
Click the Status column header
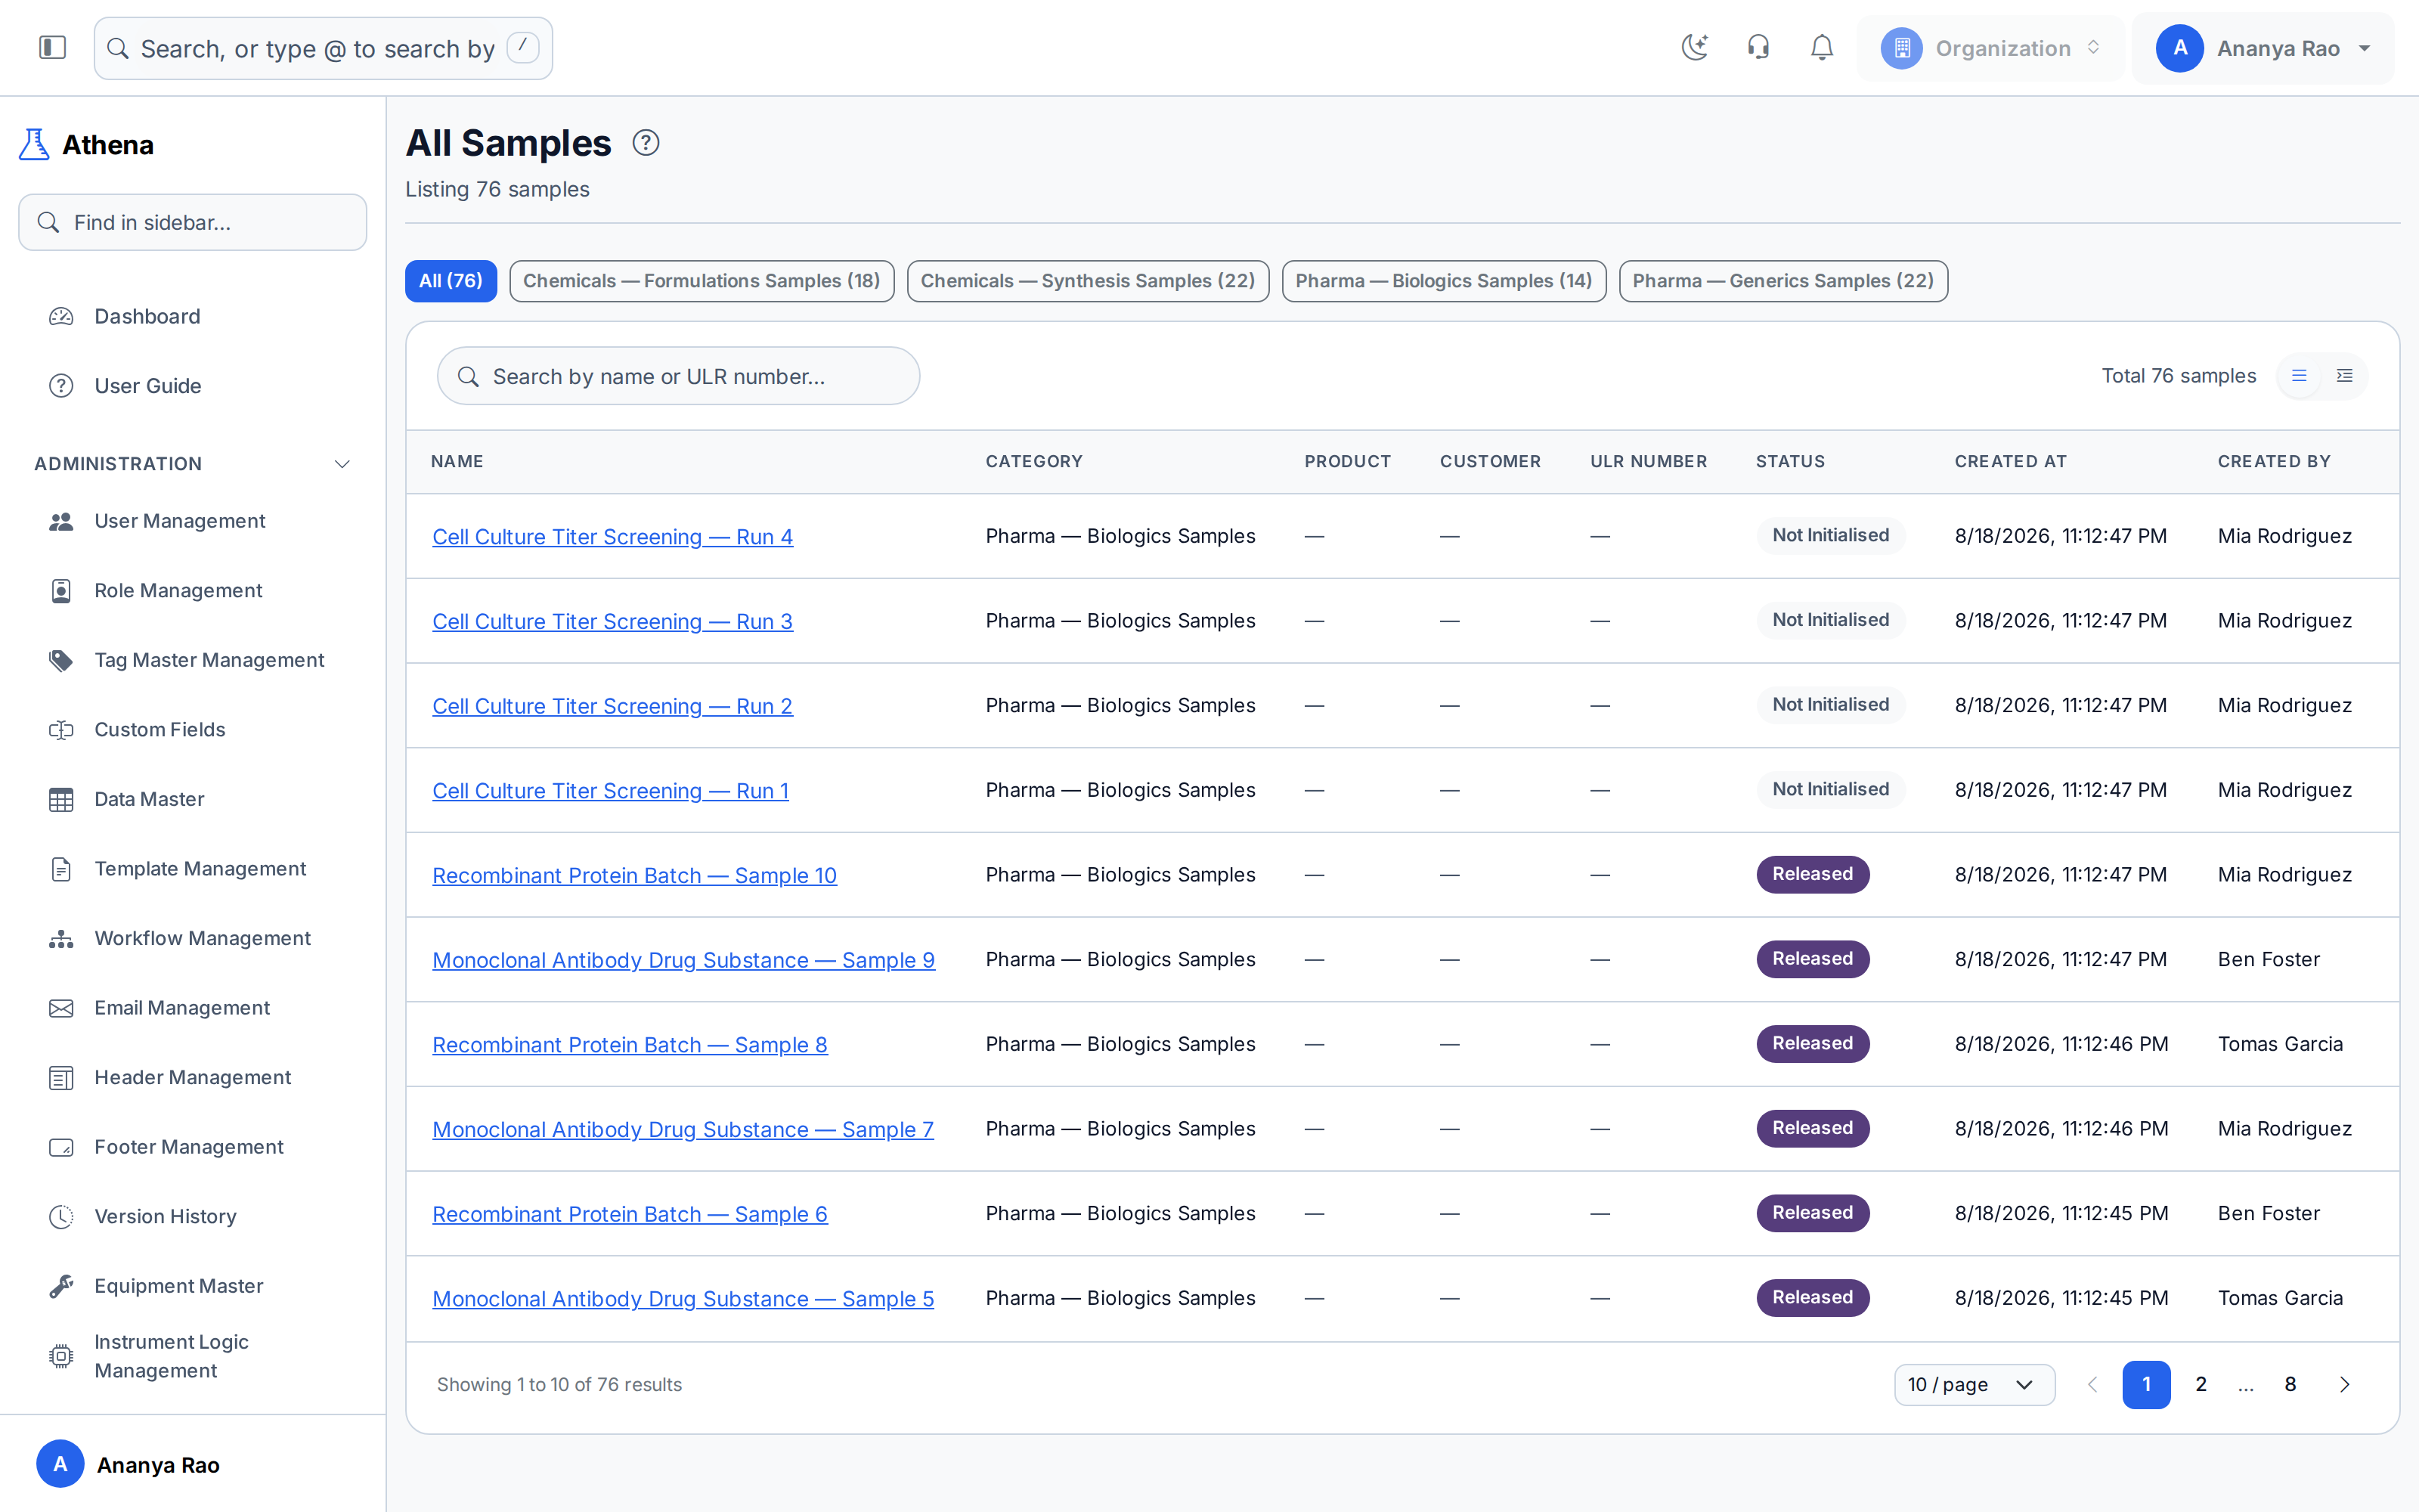(x=1790, y=461)
